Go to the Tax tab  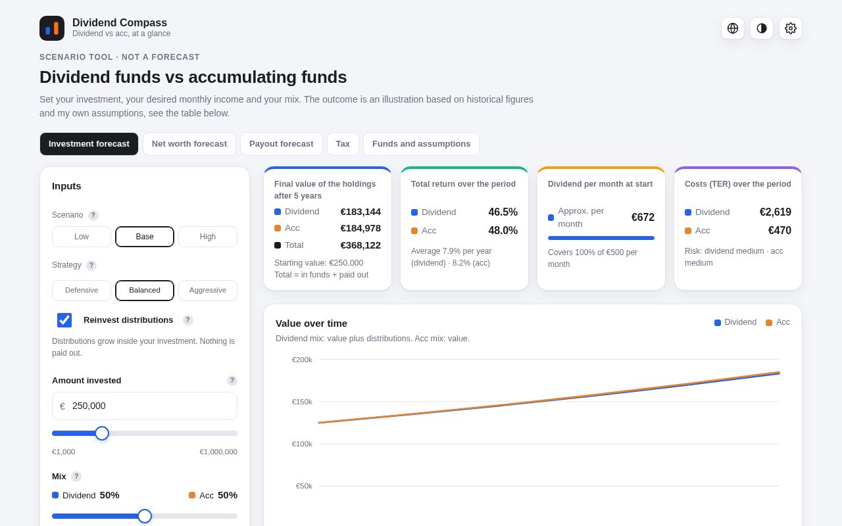pos(343,144)
